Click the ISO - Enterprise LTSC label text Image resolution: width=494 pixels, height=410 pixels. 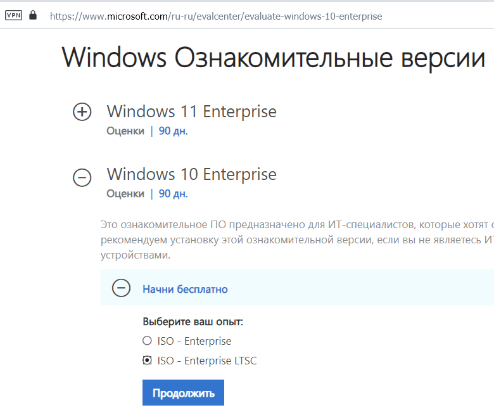pos(207,361)
